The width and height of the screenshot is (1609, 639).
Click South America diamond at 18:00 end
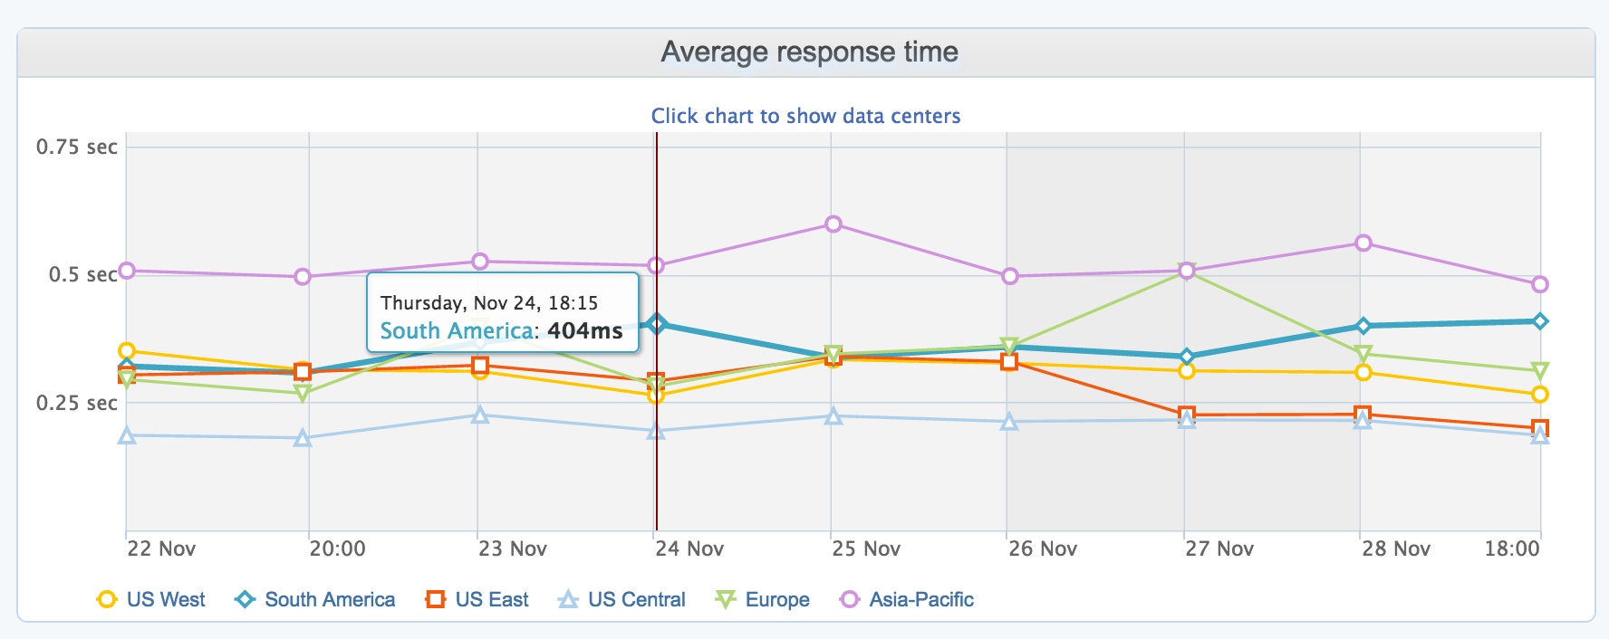point(1540,321)
